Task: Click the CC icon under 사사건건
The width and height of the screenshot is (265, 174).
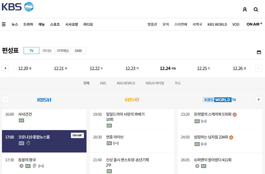Action: [21, 120]
